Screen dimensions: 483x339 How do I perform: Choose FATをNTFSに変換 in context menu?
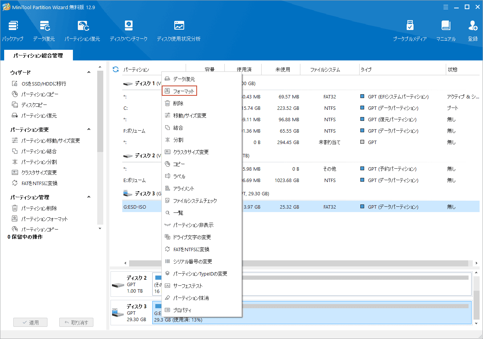pyautogui.click(x=202, y=249)
